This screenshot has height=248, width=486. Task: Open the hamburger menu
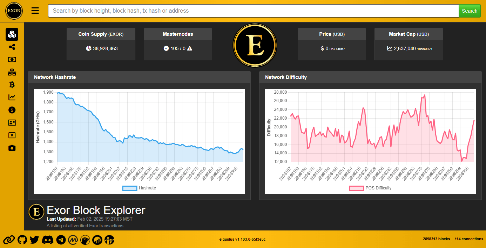pos(35,11)
